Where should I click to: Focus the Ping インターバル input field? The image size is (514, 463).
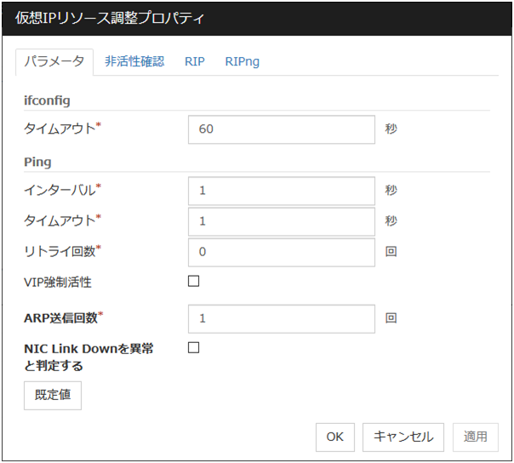[281, 191]
